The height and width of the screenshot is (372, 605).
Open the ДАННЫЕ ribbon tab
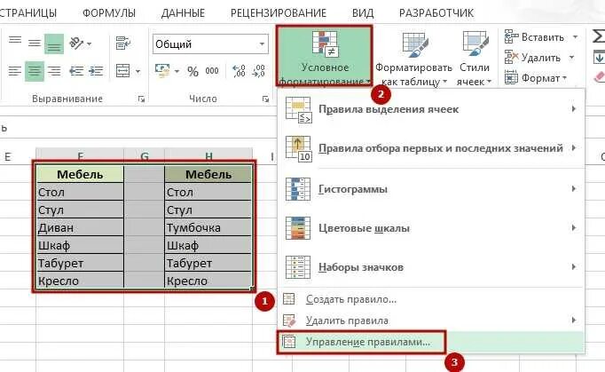click(183, 12)
